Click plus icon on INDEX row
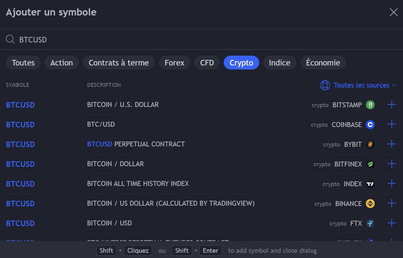The width and height of the screenshot is (403, 258). click(391, 184)
